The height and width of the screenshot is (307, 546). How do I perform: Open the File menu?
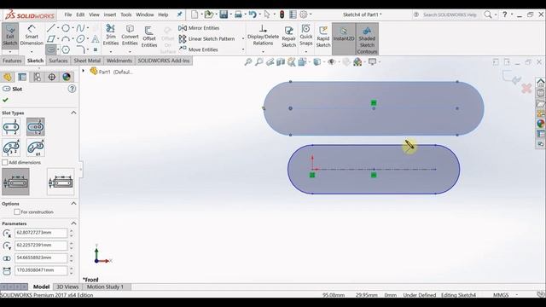coord(68,14)
